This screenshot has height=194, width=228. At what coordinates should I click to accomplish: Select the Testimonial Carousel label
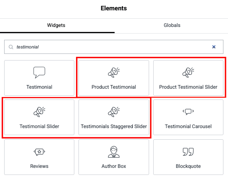(188, 126)
